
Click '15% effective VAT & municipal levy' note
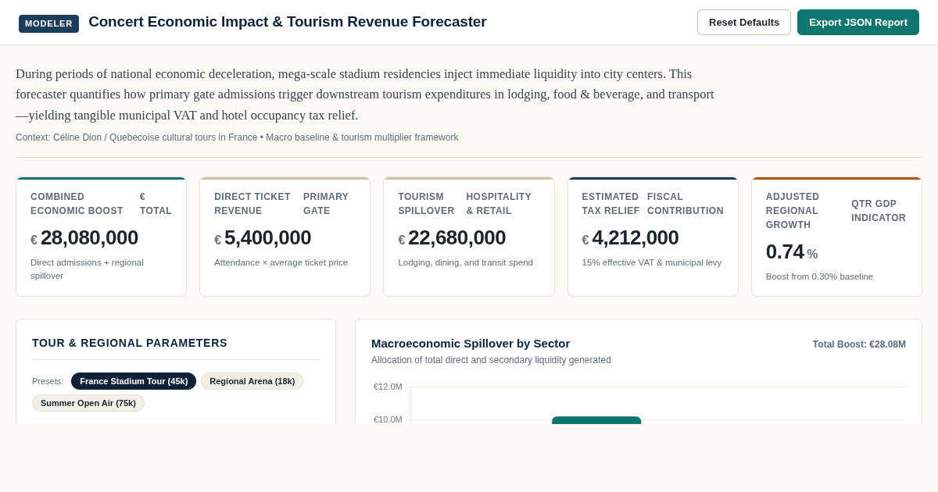(652, 262)
